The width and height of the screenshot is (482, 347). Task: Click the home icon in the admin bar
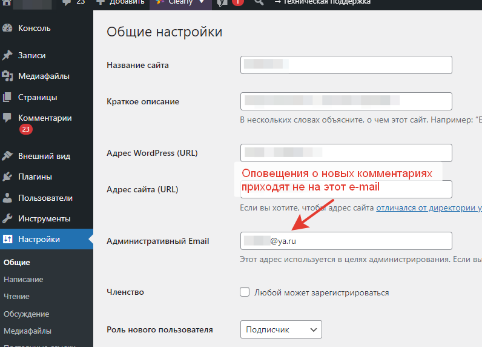(7, 2)
